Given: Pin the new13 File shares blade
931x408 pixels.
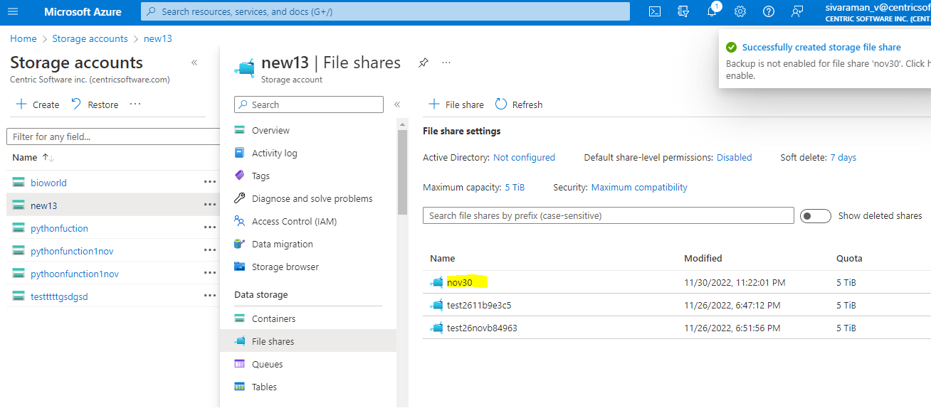Looking at the screenshot, I should point(423,63).
